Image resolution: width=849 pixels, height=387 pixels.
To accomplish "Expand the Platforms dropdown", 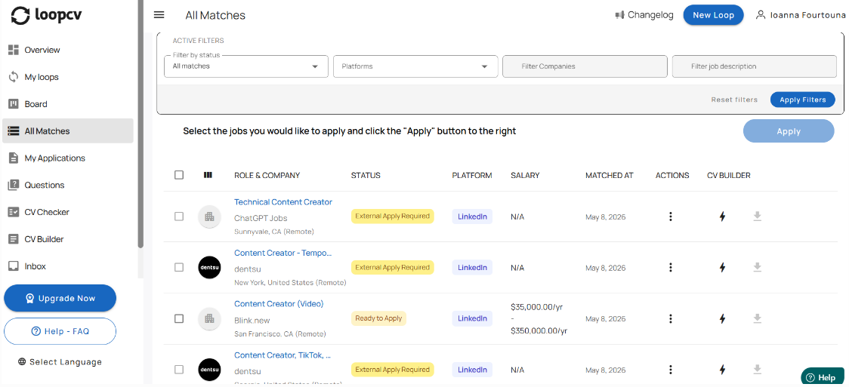I will [x=415, y=66].
